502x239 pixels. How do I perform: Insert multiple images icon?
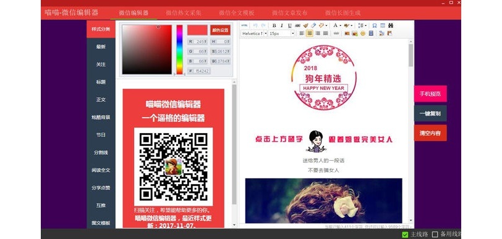[x=355, y=33]
